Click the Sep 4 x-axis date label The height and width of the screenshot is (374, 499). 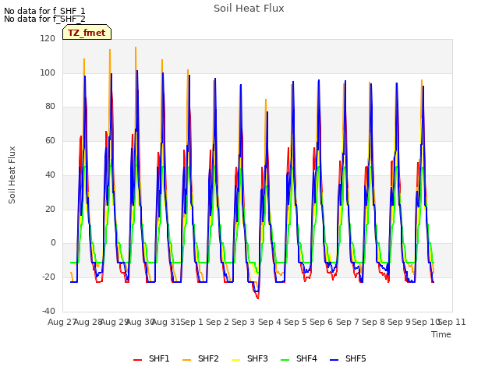pos(270,322)
